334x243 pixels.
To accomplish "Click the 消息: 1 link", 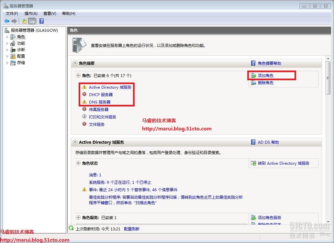I will click(x=95, y=175).
